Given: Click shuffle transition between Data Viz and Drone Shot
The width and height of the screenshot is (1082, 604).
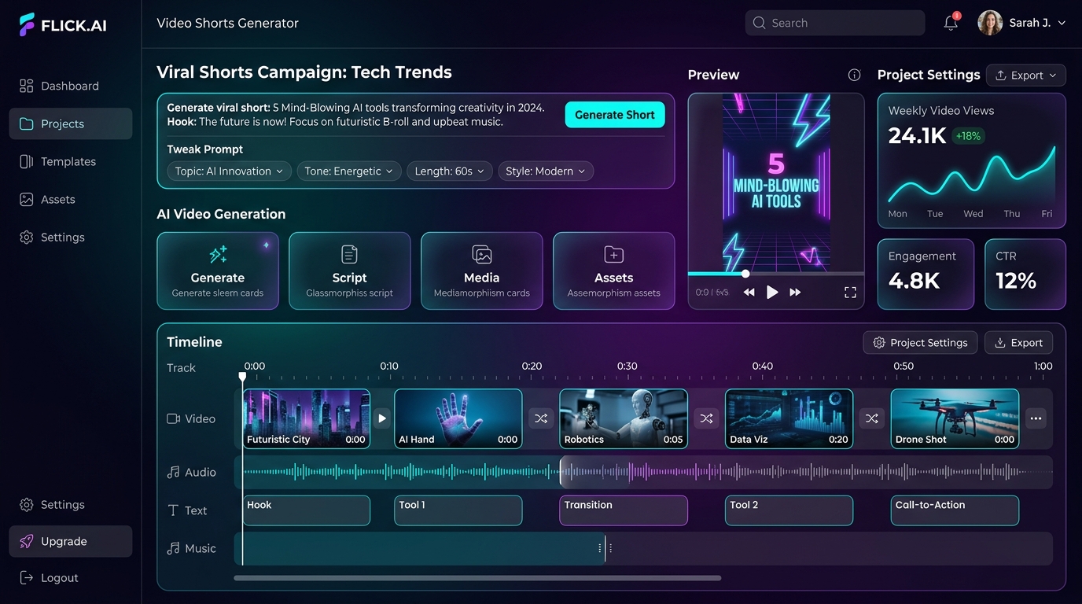Looking at the screenshot, I should [871, 418].
